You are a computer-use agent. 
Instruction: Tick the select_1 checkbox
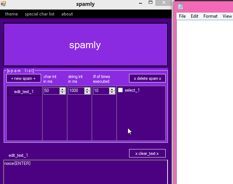point(120,90)
